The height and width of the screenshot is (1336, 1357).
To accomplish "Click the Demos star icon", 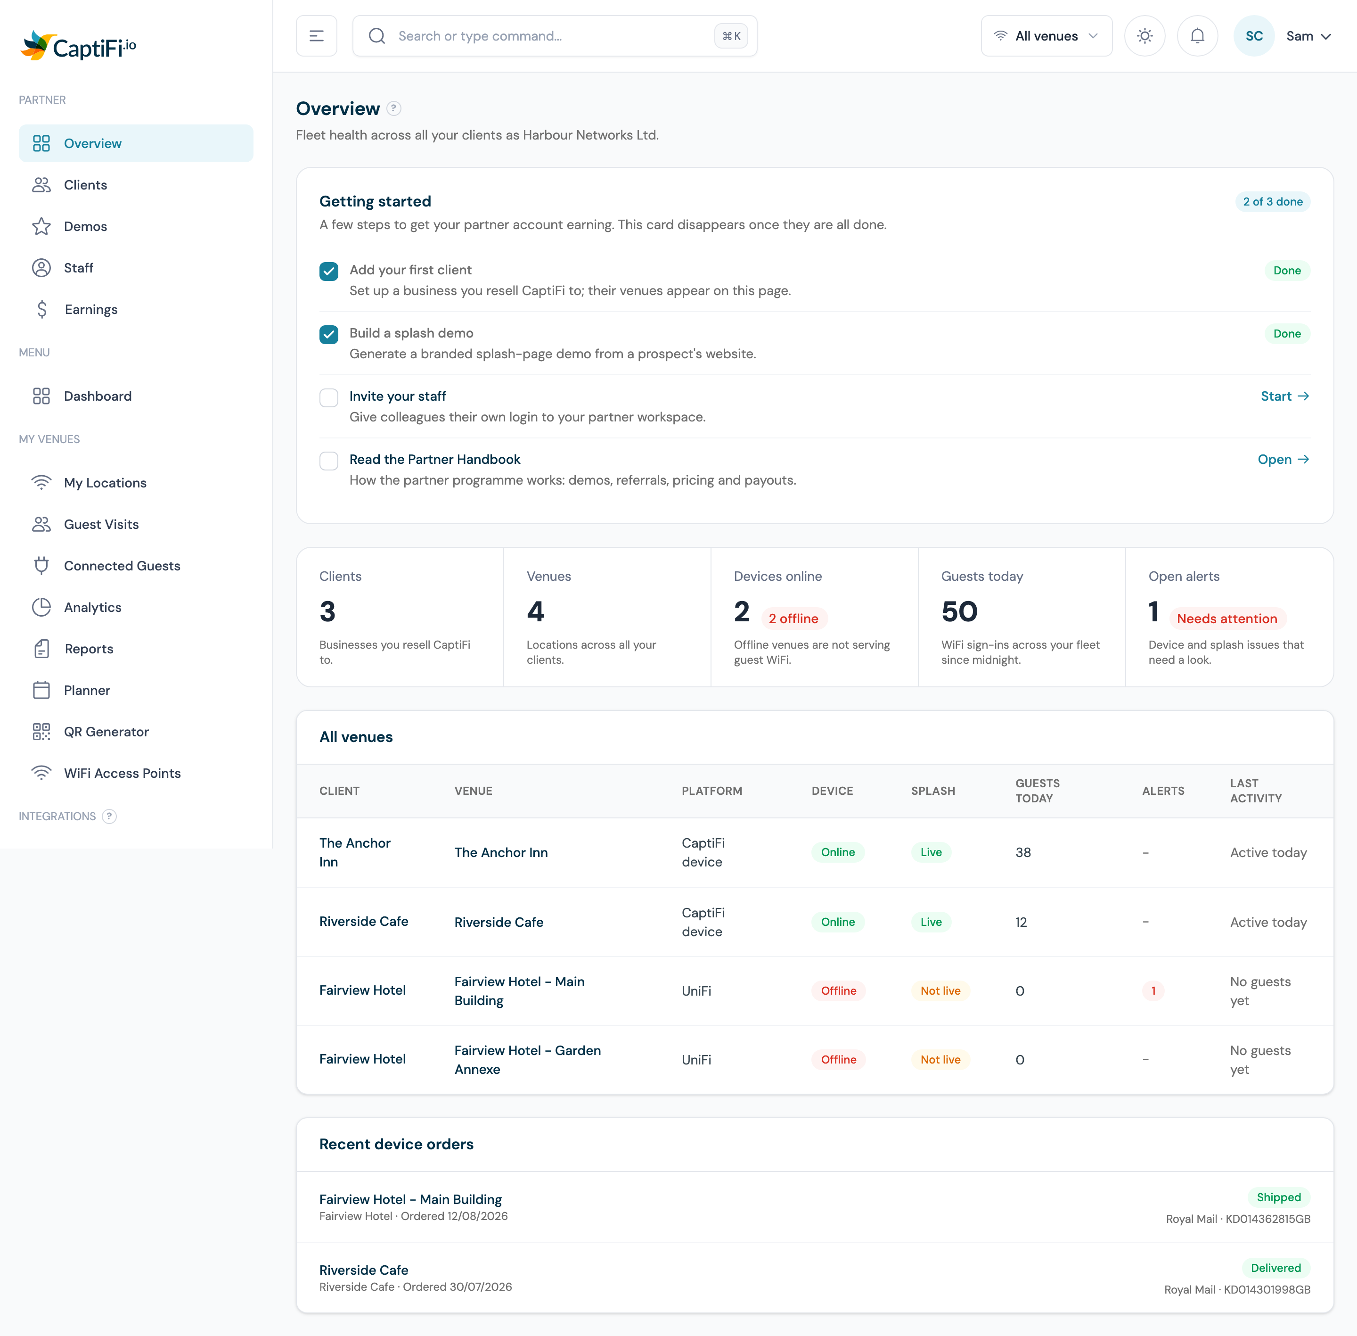I will 41,226.
